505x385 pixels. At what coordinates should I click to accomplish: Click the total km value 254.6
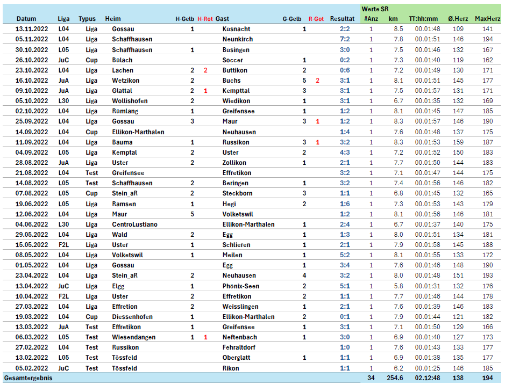point(395,379)
